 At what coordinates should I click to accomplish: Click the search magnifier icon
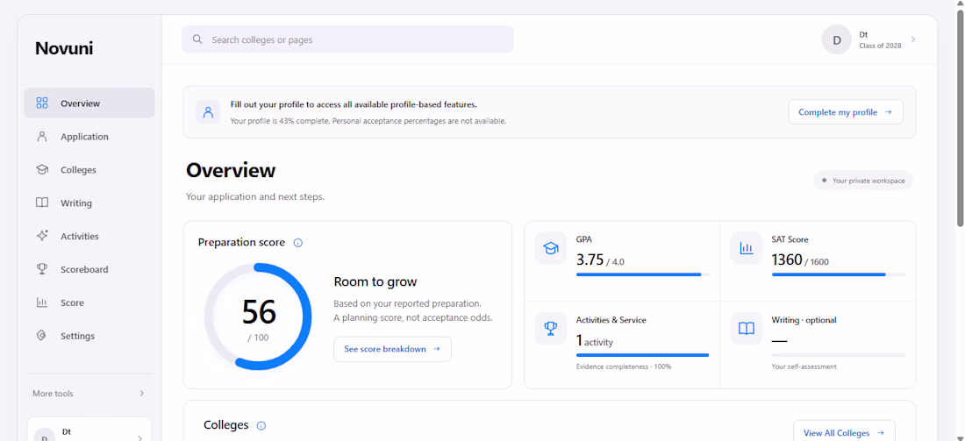click(x=197, y=39)
